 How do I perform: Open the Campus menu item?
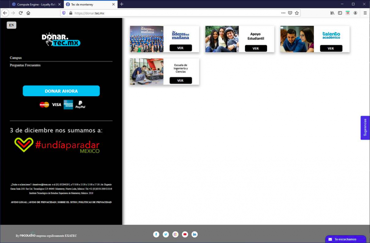pyautogui.click(x=16, y=58)
